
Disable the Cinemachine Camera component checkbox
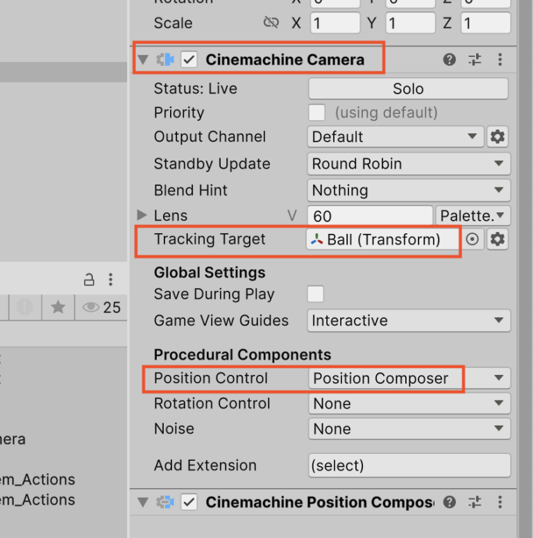pos(189,60)
